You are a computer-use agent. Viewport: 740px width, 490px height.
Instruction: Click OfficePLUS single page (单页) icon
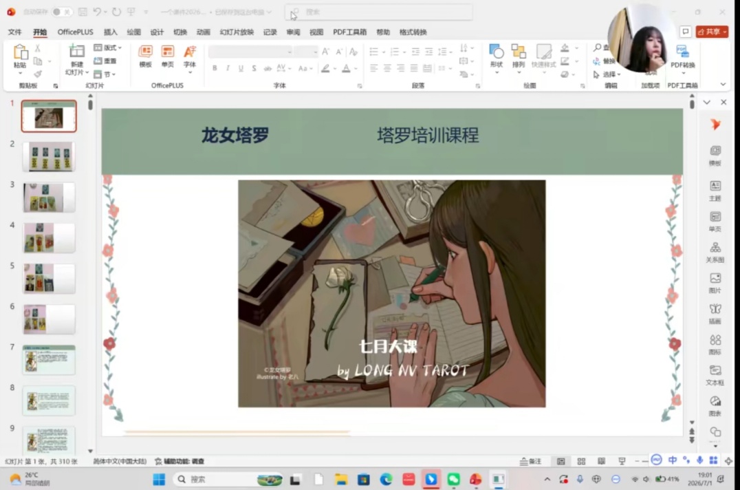168,52
